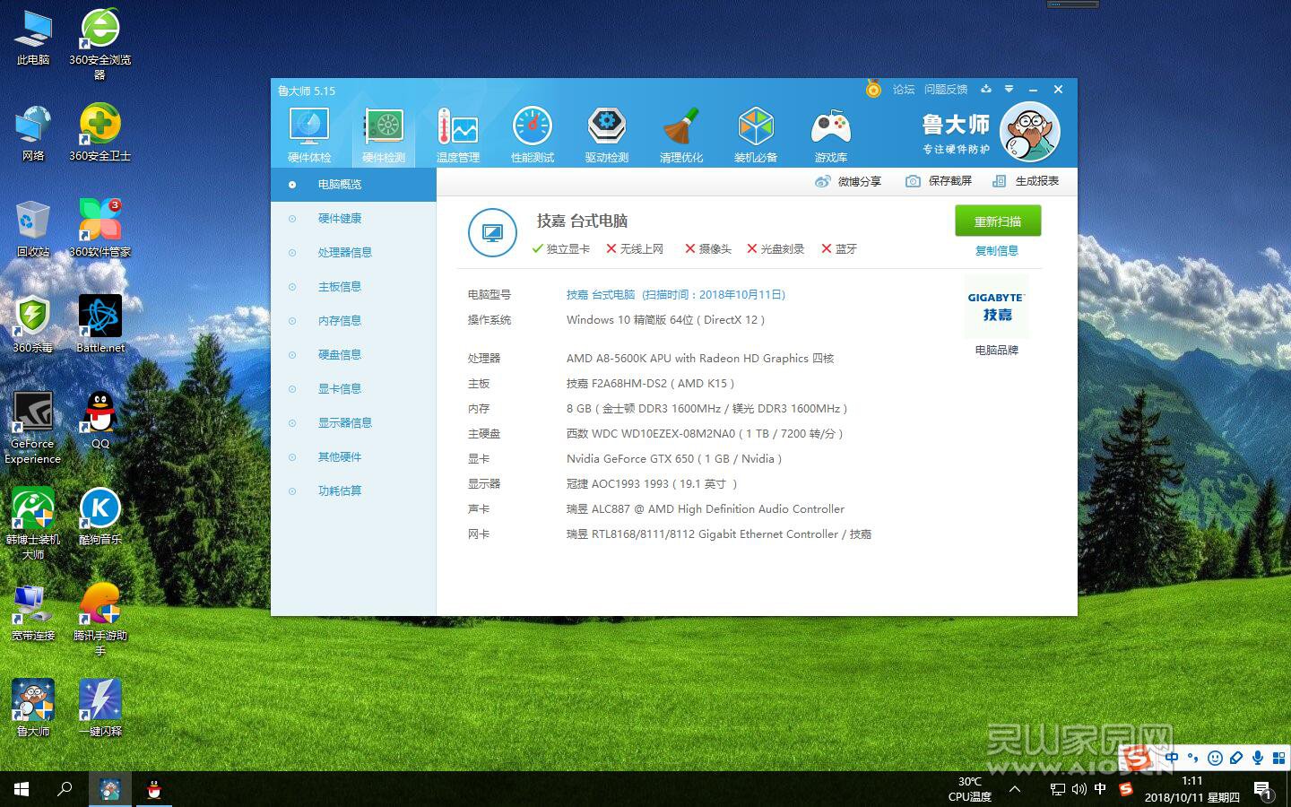Open 360杀毒 desktop icon

pos(33,325)
